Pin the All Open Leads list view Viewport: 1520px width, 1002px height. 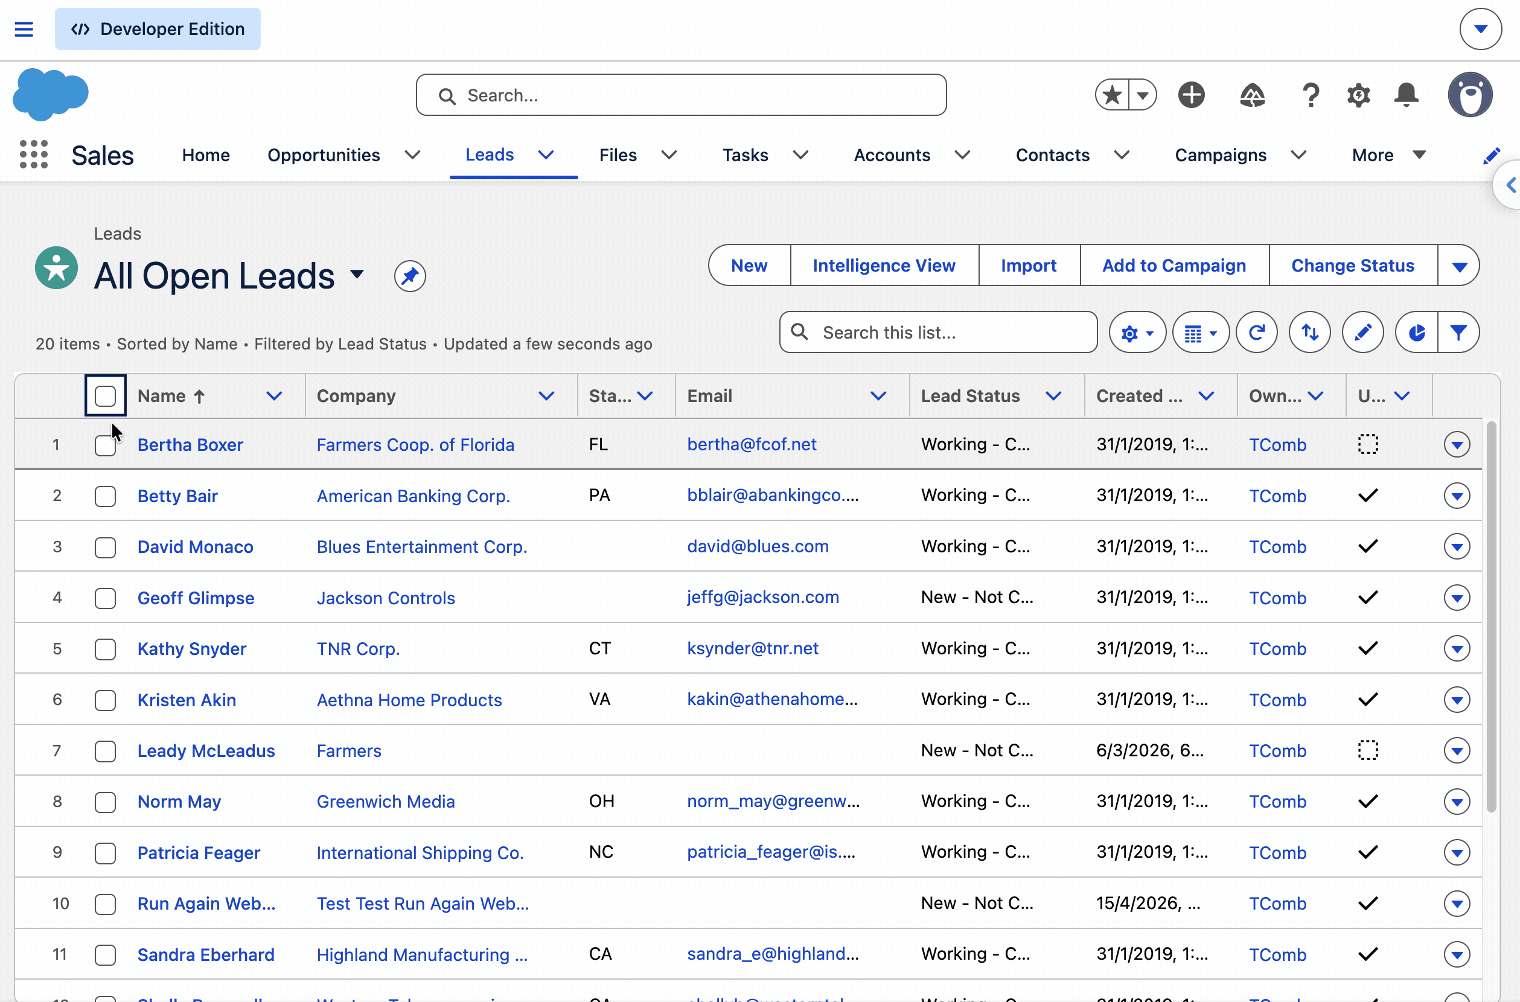click(x=410, y=276)
